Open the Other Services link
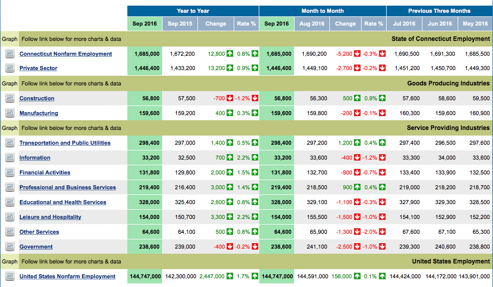Screen dimensions: 493x287 [x=39, y=232]
